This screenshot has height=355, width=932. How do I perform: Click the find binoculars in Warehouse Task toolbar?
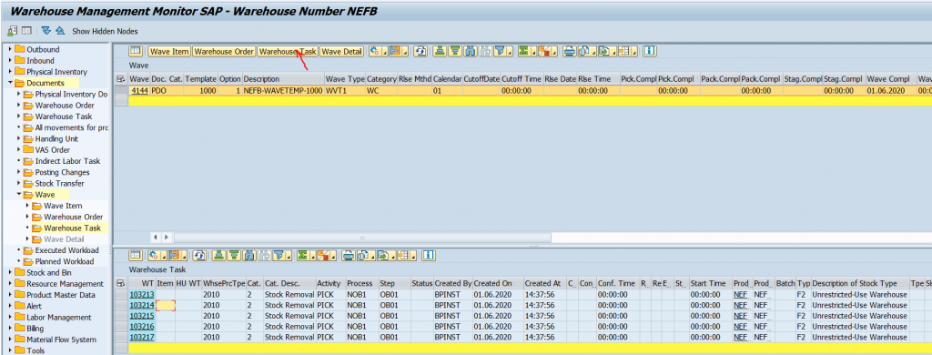point(249,255)
